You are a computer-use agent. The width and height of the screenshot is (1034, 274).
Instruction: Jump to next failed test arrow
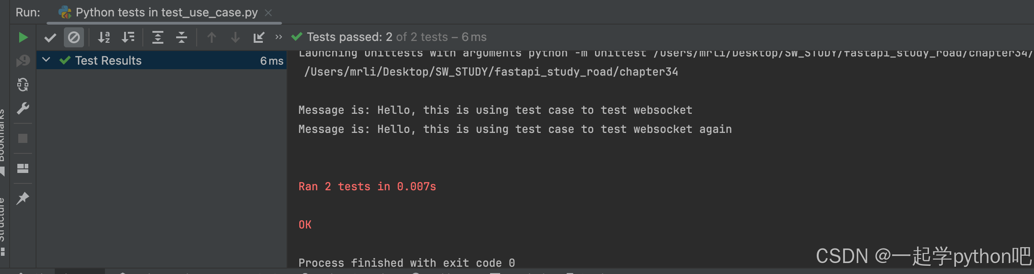[x=235, y=37]
